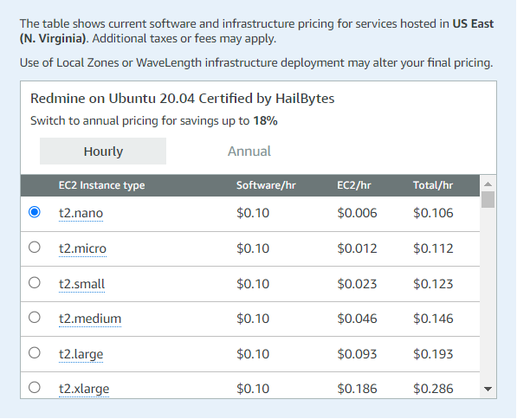Pick the t2.medium instance radio button
Viewport: 517px width, 419px height.
(x=35, y=318)
